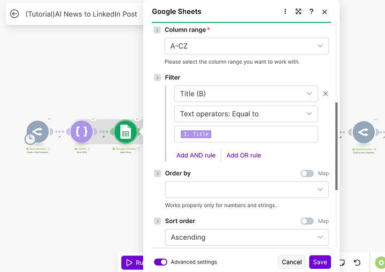Click the purple Run button
Image resolution: width=385 pixels, height=272 pixels.
click(x=133, y=263)
